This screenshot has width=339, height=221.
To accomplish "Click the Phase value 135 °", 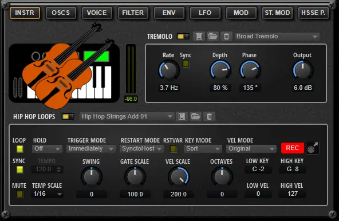I will coord(250,88).
